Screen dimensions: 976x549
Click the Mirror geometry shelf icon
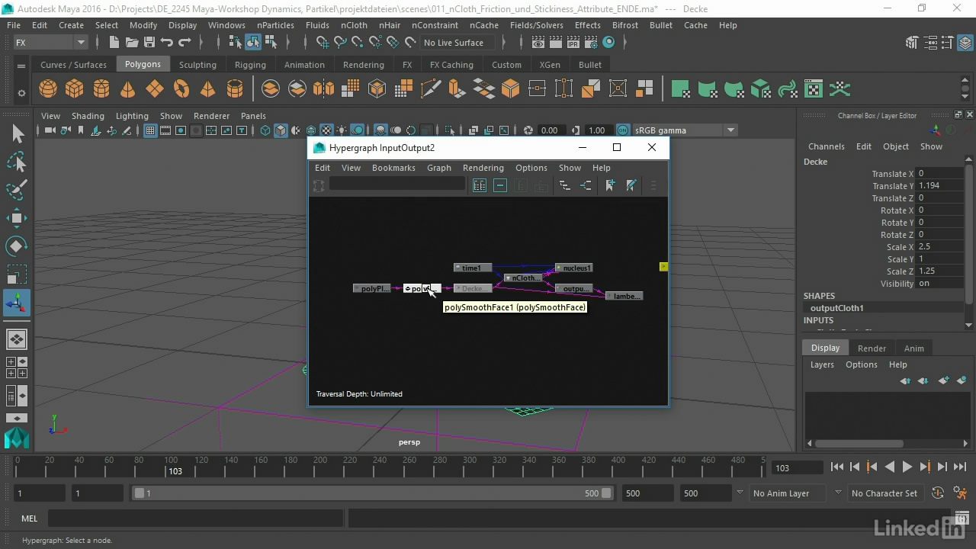[323, 89]
